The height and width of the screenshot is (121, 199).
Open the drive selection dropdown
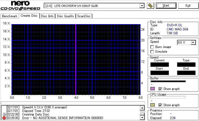pyautogui.click(x=142, y=6)
